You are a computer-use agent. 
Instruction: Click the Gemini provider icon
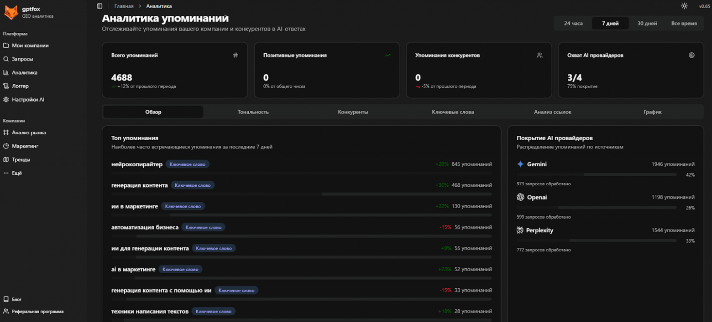(520, 164)
